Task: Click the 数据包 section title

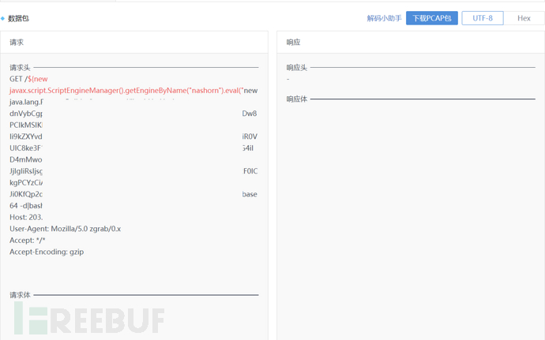Action: 18,18
